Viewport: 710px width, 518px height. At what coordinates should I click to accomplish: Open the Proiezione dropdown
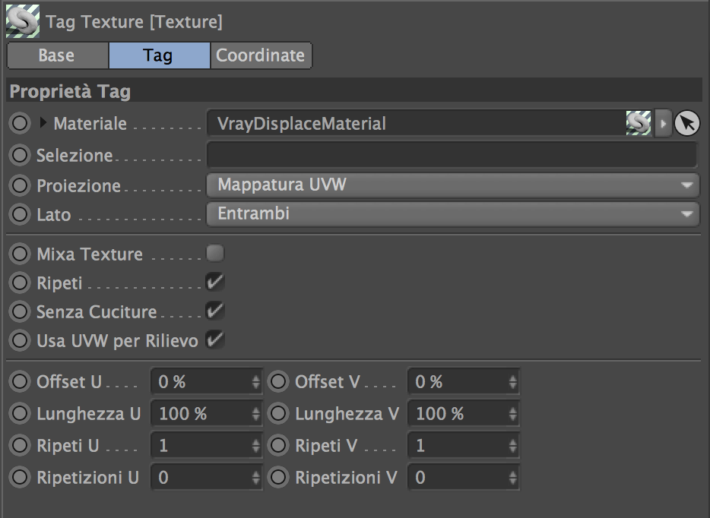click(x=452, y=185)
